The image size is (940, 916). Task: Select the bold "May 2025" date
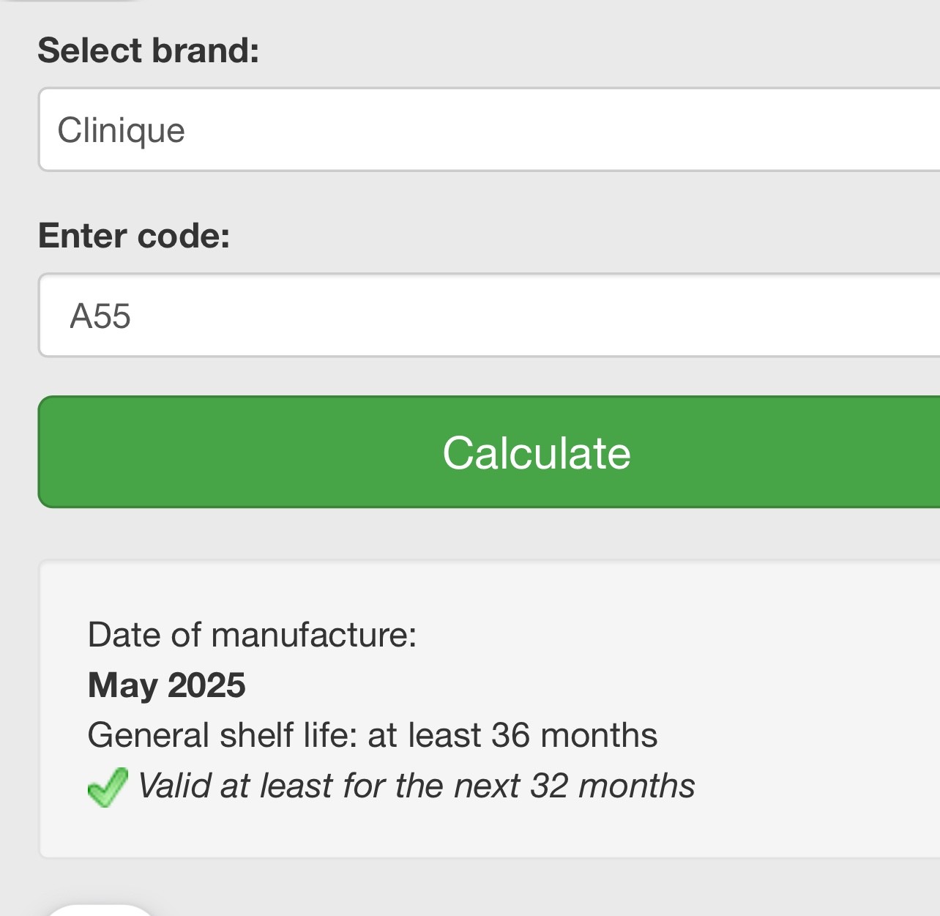[166, 685]
